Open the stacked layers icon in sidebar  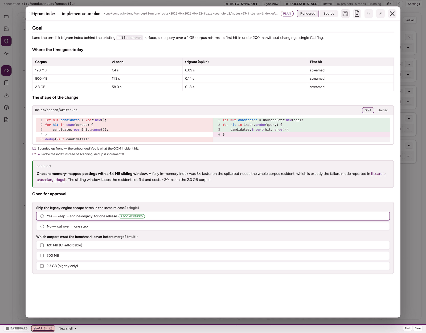(6, 107)
